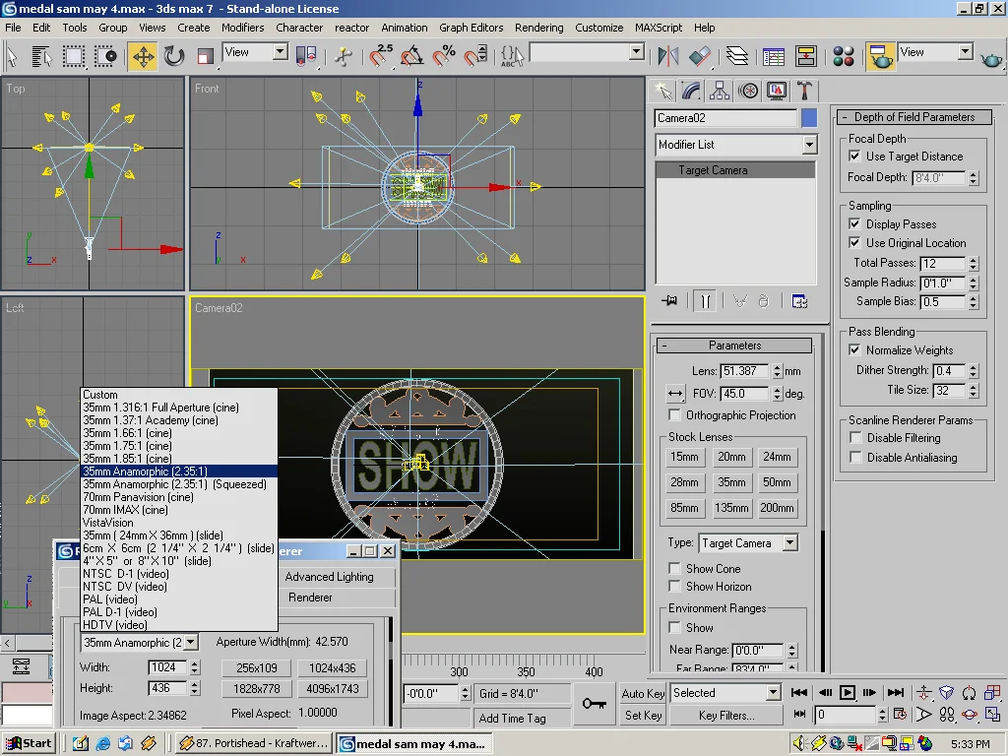Toggle Display Passes checkbox
1008x756 pixels.
pos(854,223)
